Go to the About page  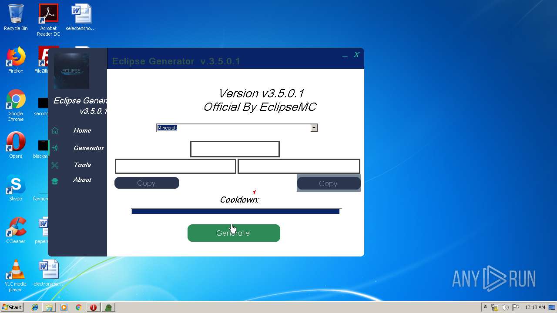click(82, 180)
